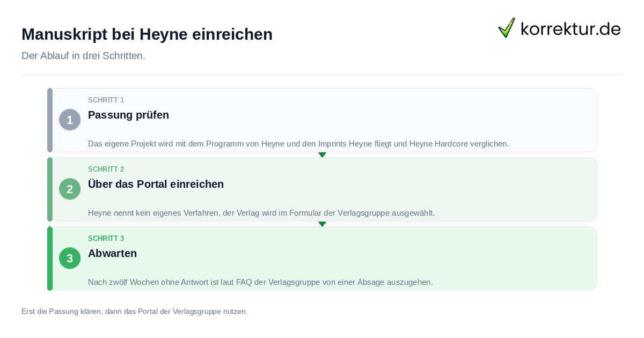
Task: Click the korrektur.de wordmark
Action: [x=570, y=28]
